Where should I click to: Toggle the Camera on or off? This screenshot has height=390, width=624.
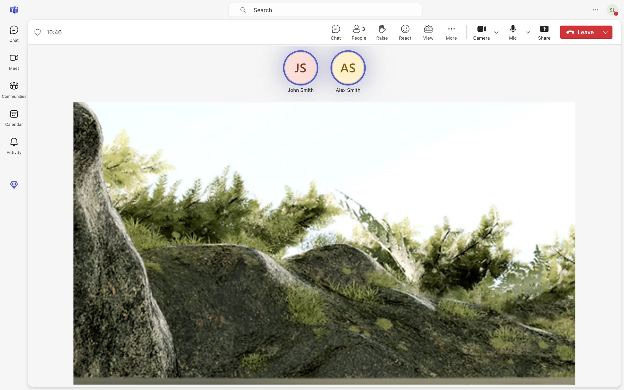[481, 32]
